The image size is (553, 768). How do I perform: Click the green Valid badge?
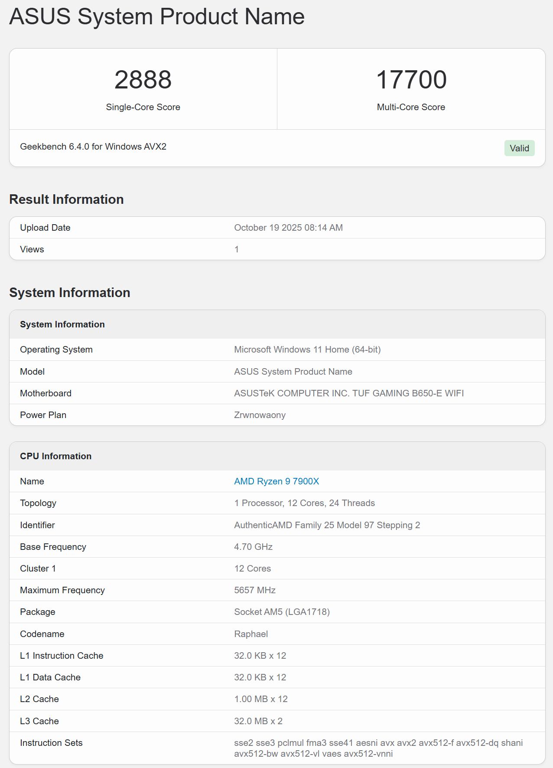click(519, 148)
